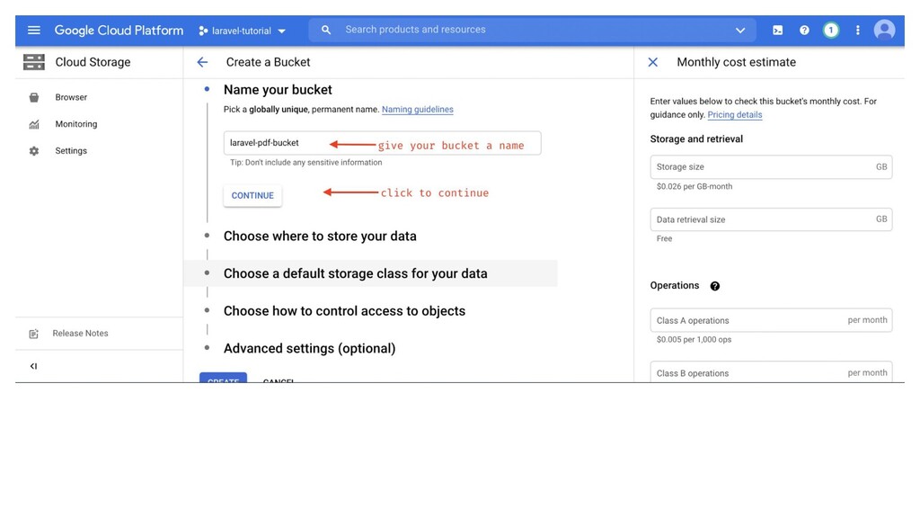Image resolution: width=920 pixels, height=518 pixels.
Task: Open Browser in Cloud Storage sidebar
Action: (x=71, y=97)
